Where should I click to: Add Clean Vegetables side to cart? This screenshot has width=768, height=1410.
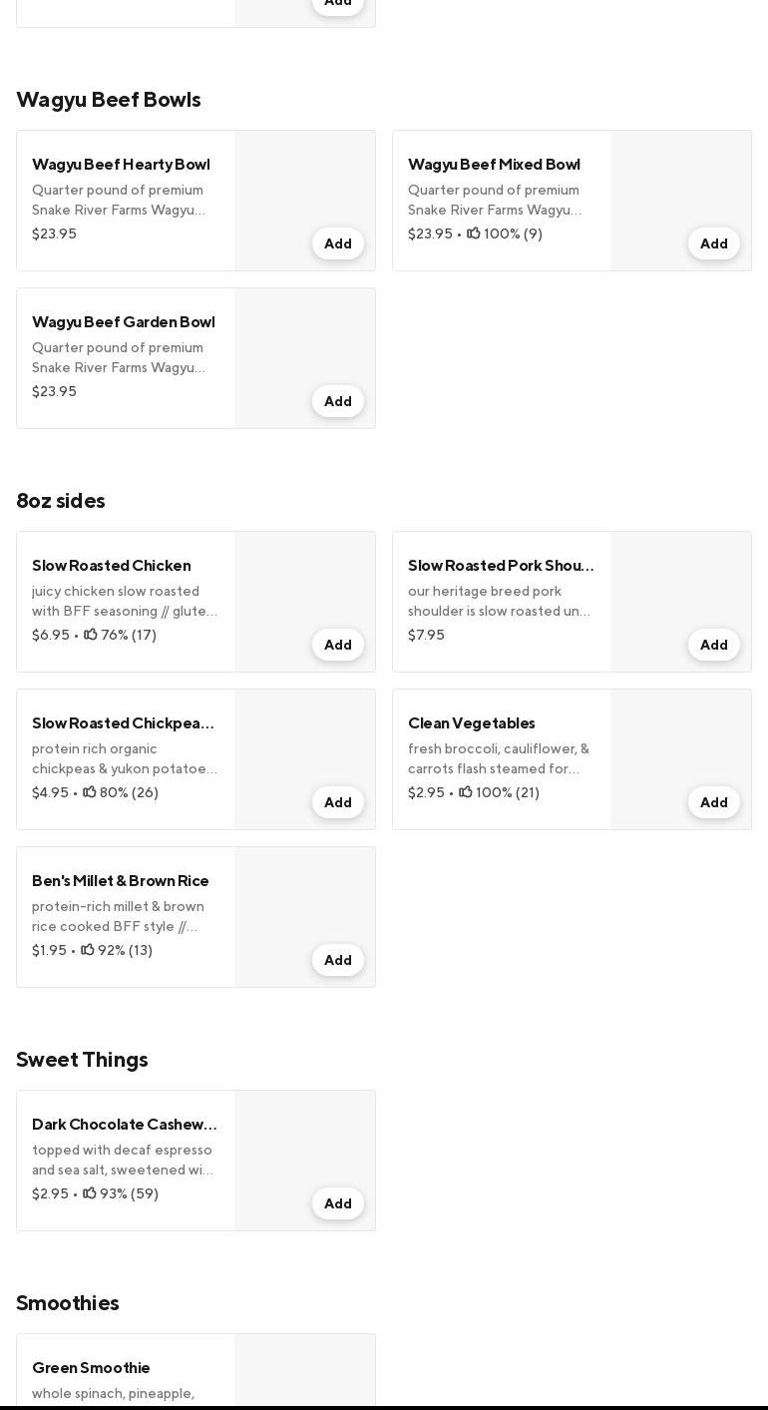[x=713, y=802]
